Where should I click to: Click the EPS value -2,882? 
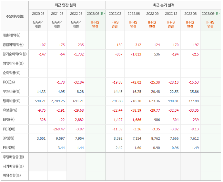79,120
